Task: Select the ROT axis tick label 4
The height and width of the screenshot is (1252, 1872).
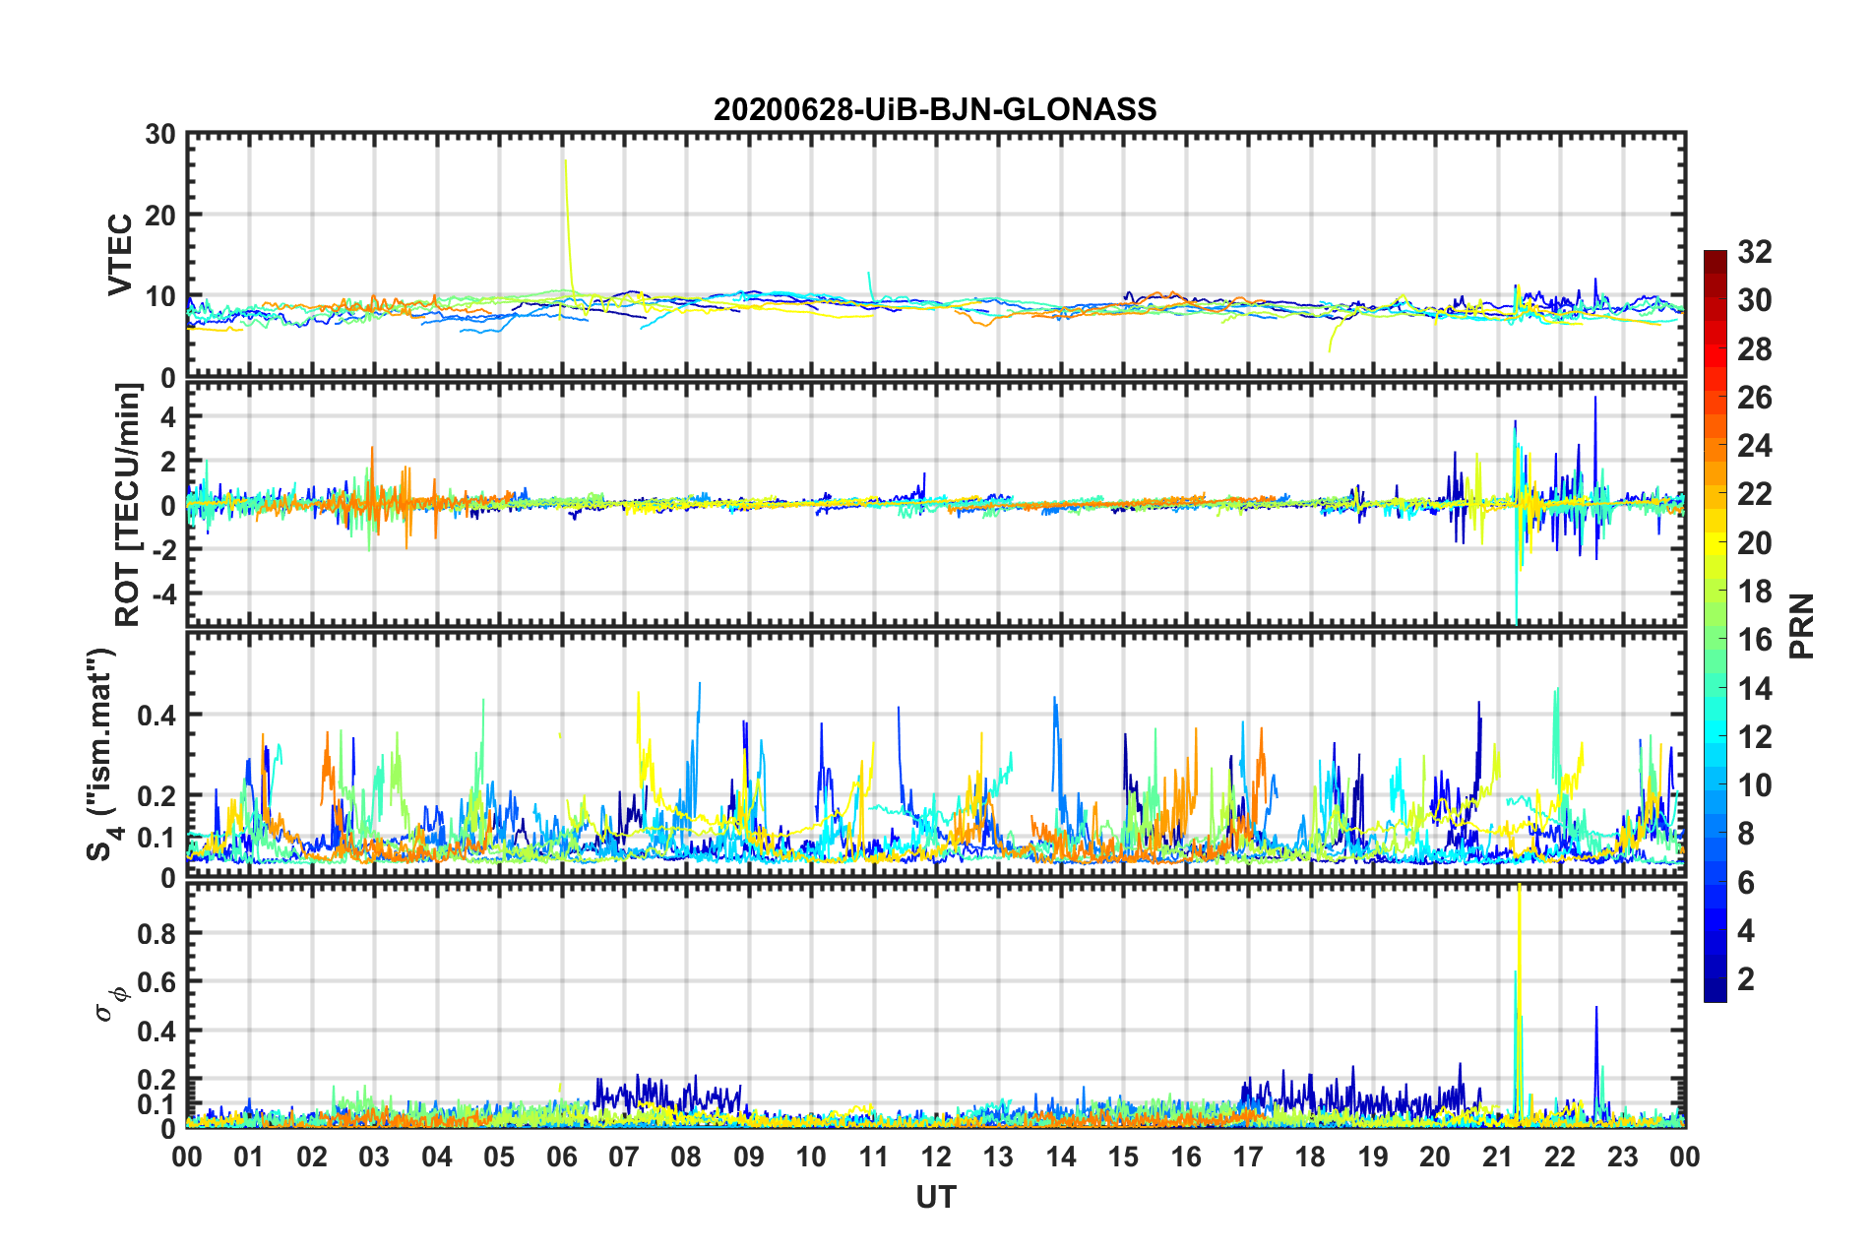Action: click(x=168, y=417)
